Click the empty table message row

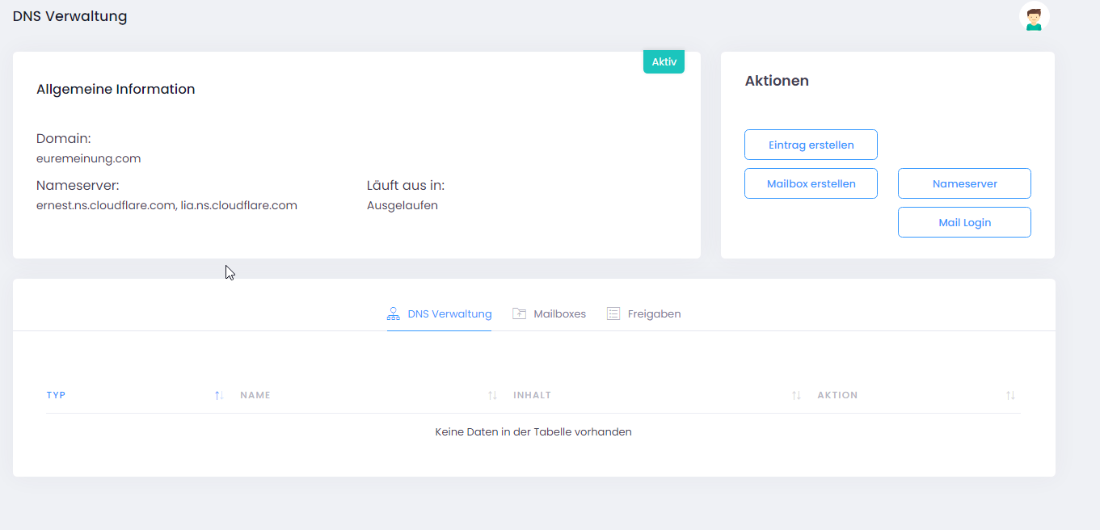click(x=533, y=431)
